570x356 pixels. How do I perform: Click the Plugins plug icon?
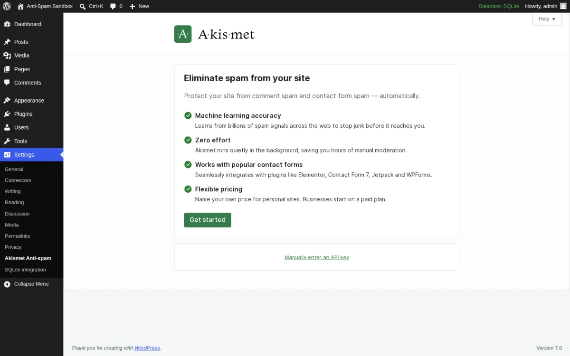7,114
